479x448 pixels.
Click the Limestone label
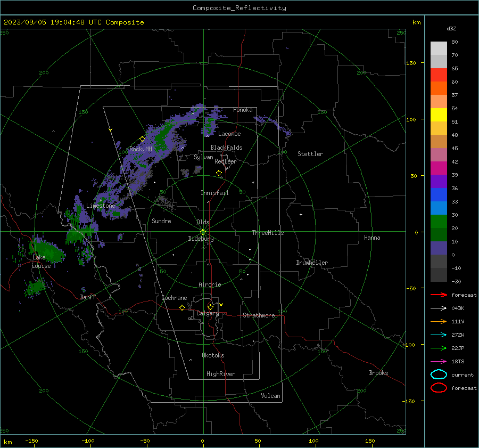coord(101,206)
